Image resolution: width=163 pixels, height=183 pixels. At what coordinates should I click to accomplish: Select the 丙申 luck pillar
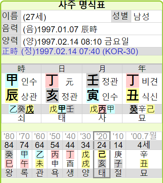(x=55, y=159)
